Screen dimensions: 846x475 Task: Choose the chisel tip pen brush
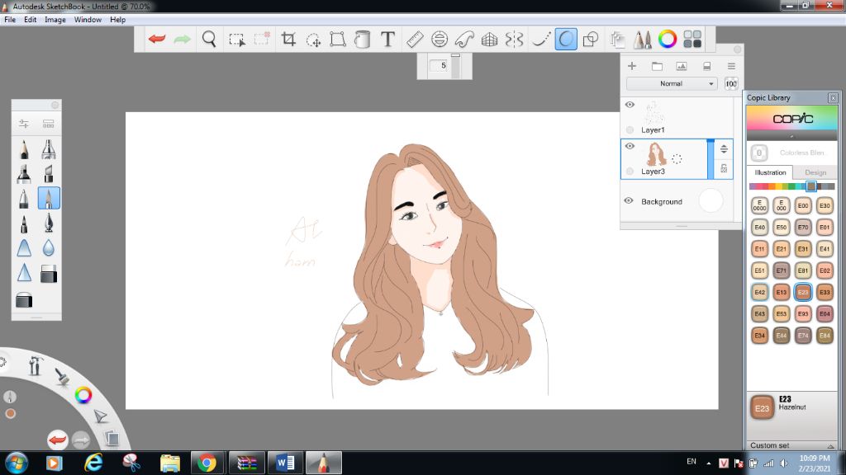pyautogui.click(x=49, y=174)
